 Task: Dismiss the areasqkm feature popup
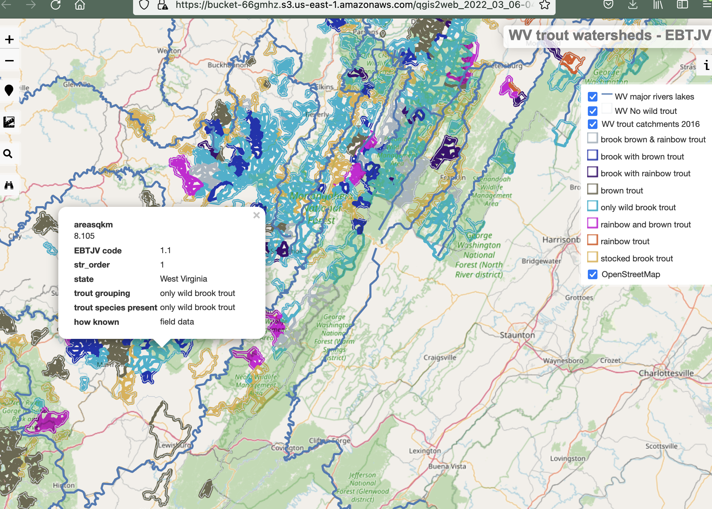257,215
